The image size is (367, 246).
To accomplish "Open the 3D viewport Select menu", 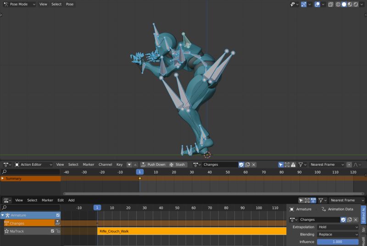I will [56, 4].
